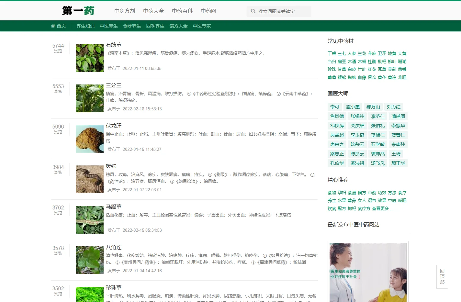Click the 蜈蚣 herb link
This screenshot has width=461, height=302.
(342, 77)
